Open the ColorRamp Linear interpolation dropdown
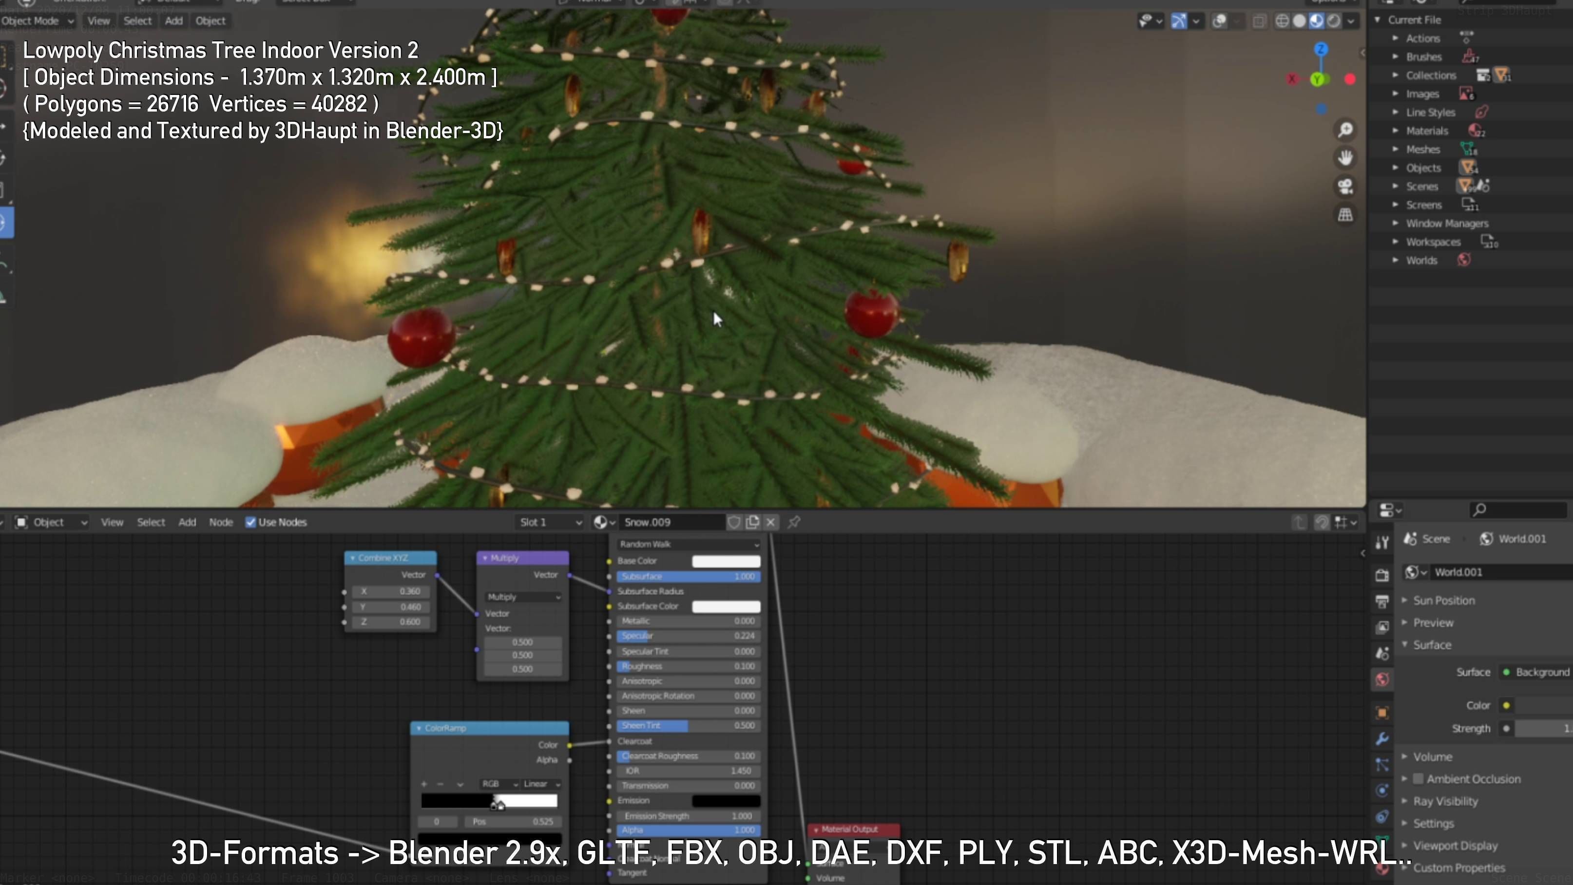Viewport: 1573px width, 885px height. [542, 784]
